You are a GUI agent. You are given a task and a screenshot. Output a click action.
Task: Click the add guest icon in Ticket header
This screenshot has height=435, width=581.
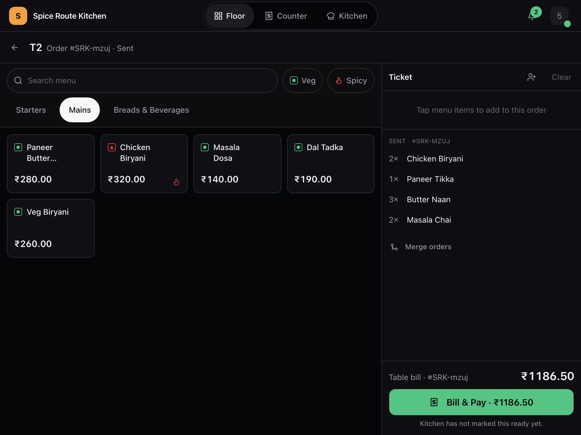pos(531,77)
